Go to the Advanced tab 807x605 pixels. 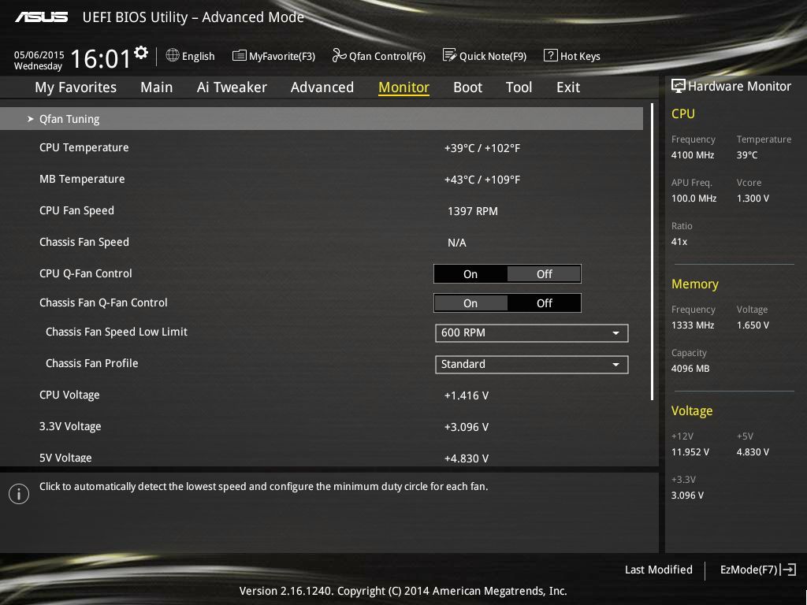tap(322, 87)
